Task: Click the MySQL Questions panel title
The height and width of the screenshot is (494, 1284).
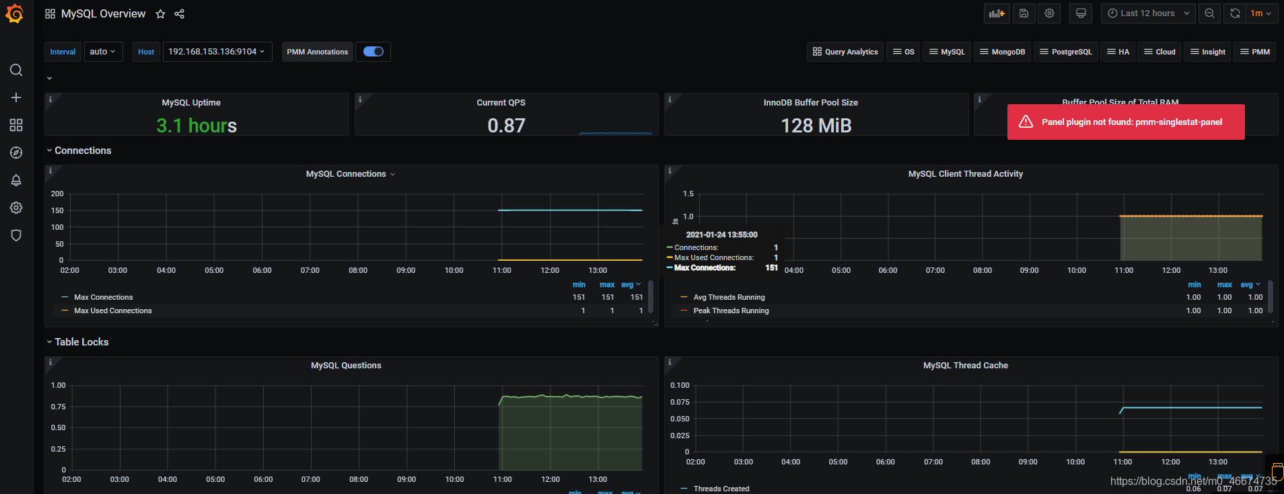Action: point(346,366)
